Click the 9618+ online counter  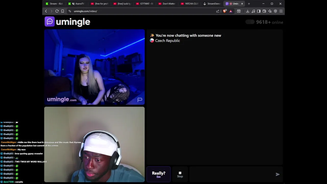[x=270, y=22]
